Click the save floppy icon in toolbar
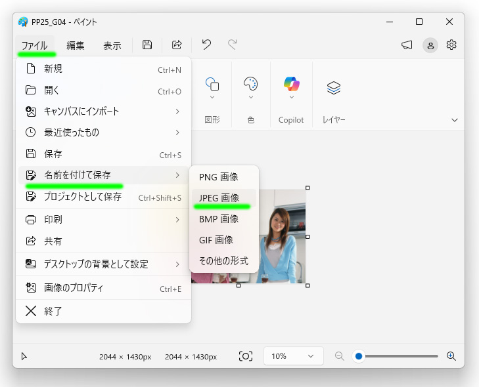Image resolution: width=479 pixels, height=387 pixels. 147,45
